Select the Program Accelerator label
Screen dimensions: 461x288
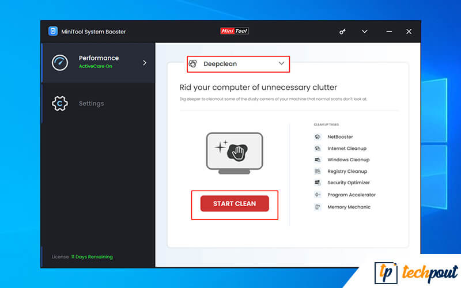pos(352,195)
